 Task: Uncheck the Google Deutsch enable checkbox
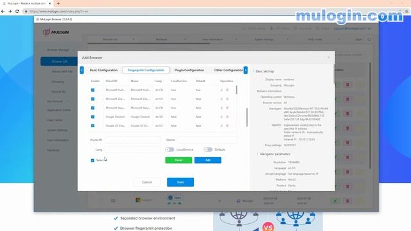point(92,117)
